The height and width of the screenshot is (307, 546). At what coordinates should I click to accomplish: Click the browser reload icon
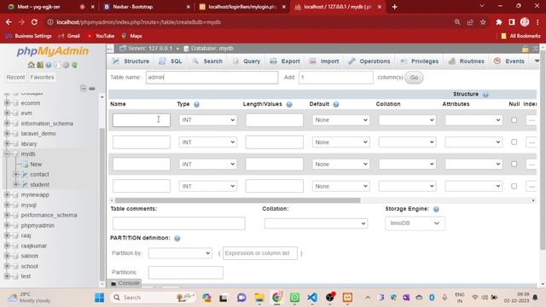click(34, 22)
